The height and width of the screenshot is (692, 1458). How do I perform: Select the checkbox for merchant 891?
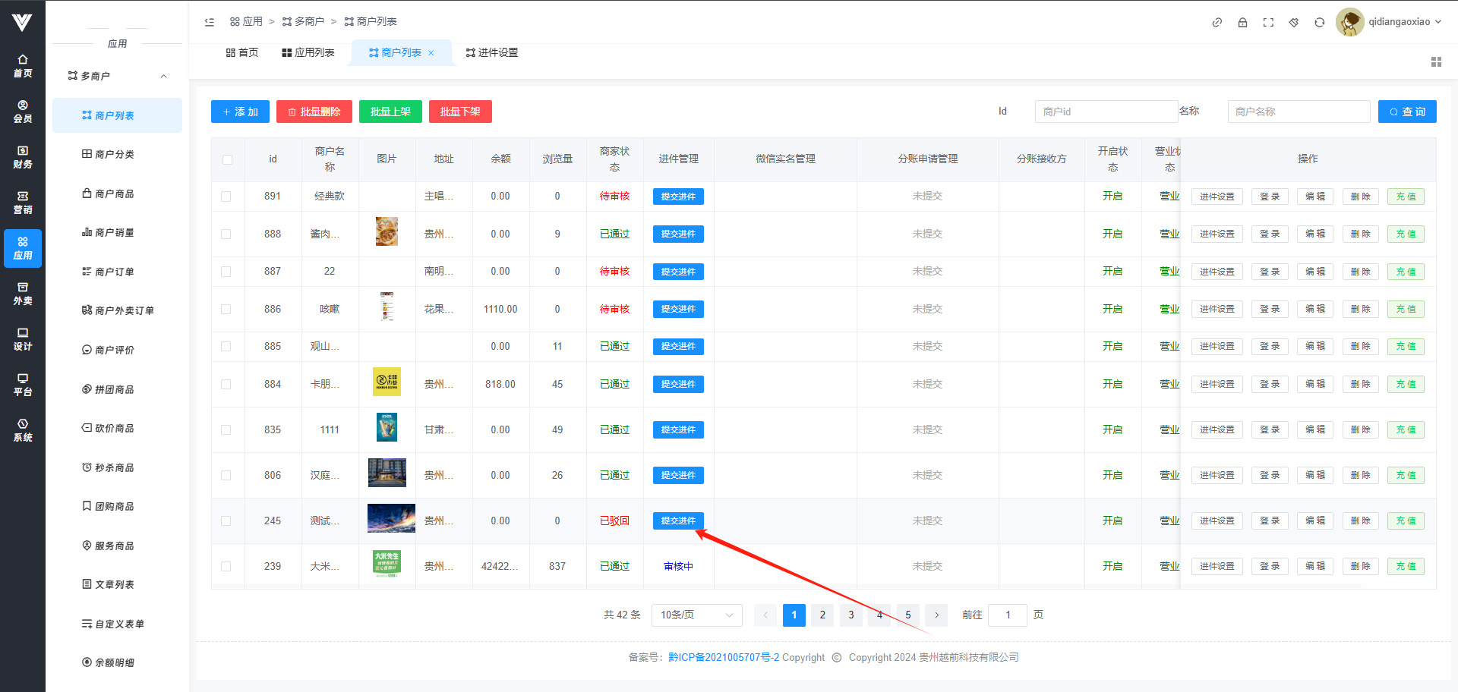[226, 197]
